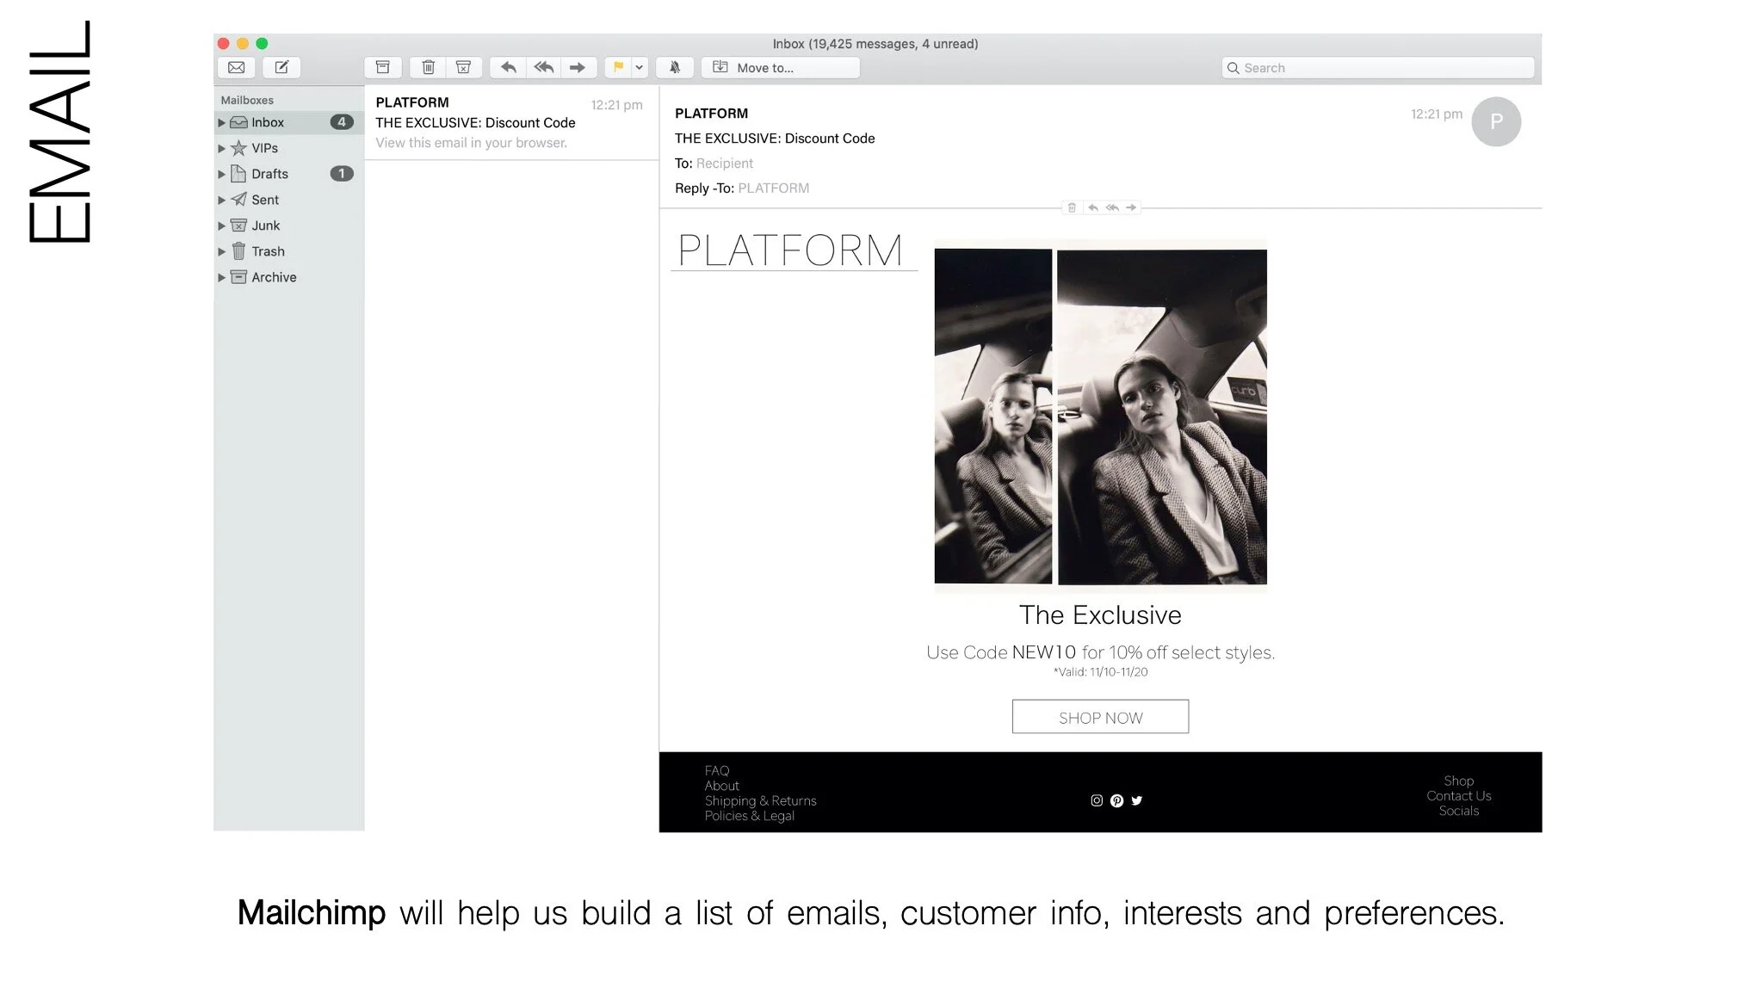Click the SHOP NOW button
The image size is (1756, 988).
click(1099, 717)
